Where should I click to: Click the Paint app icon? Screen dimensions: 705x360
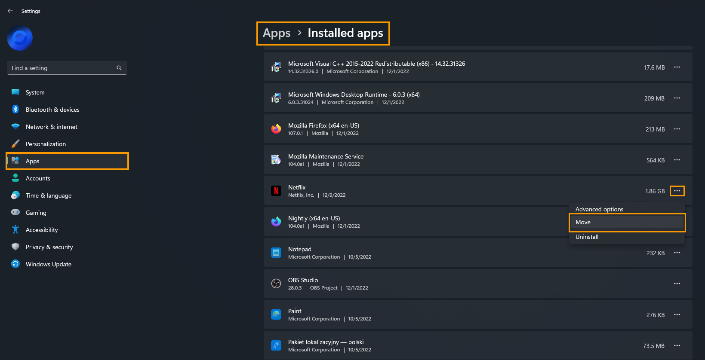point(276,314)
